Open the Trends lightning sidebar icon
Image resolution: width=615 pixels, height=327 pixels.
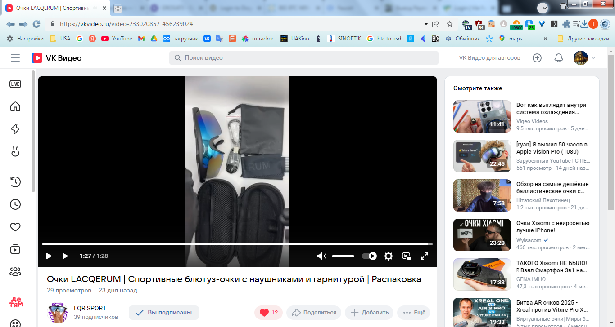[15, 129]
